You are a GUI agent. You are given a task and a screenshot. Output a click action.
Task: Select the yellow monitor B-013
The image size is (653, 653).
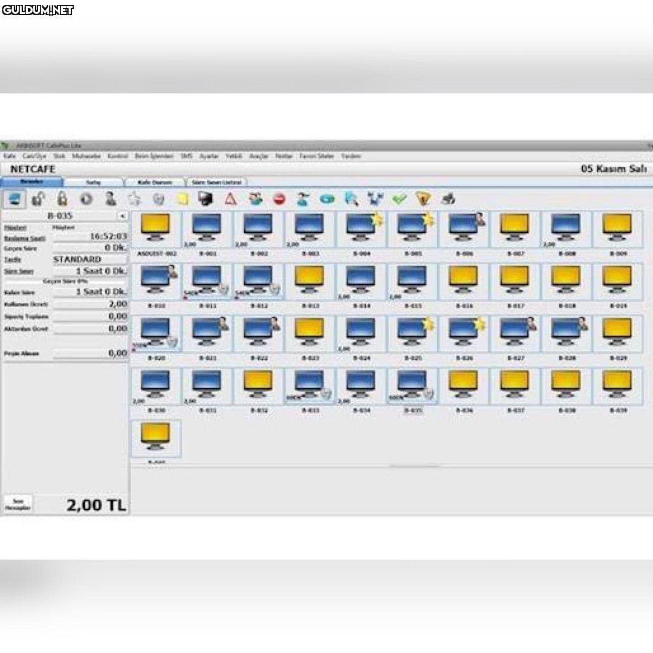(310, 281)
